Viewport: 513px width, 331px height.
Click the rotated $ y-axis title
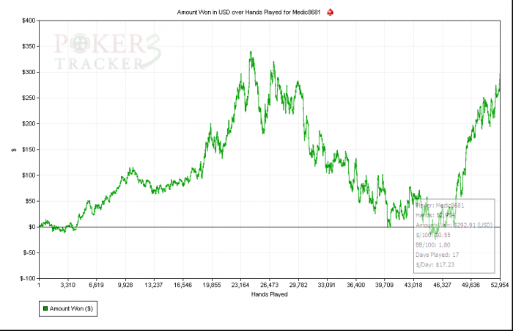(x=14, y=150)
